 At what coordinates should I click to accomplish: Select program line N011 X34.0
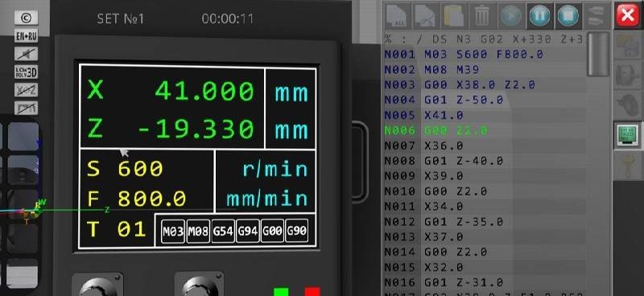click(485, 207)
